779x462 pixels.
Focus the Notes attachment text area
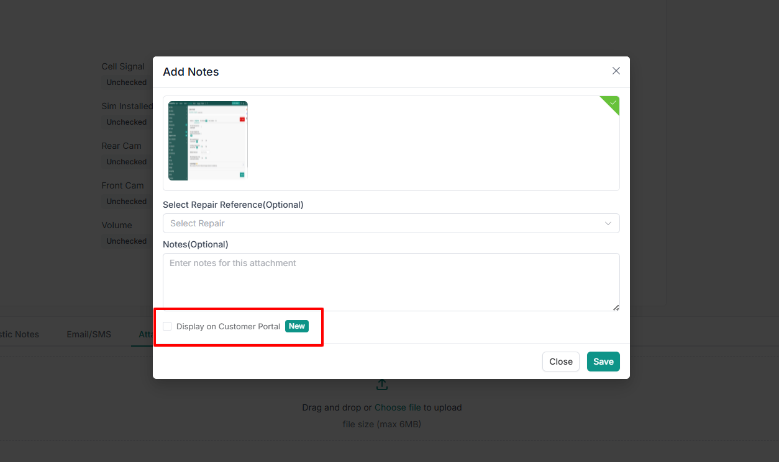[x=391, y=282]
